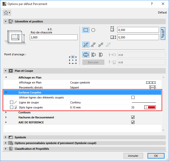Click the Percements divisés preview icon
Image resolution: width=169 pixels, height=161 pixels.
click(153, 87)
